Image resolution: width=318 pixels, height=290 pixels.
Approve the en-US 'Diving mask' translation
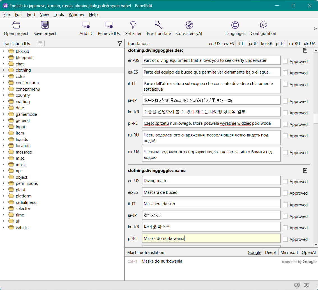coord(285,181)
